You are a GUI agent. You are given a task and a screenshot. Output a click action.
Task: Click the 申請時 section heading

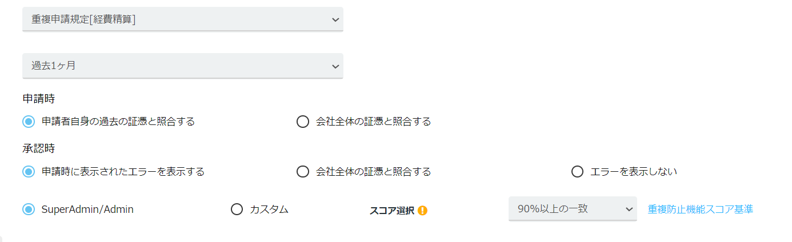[38, 99]
